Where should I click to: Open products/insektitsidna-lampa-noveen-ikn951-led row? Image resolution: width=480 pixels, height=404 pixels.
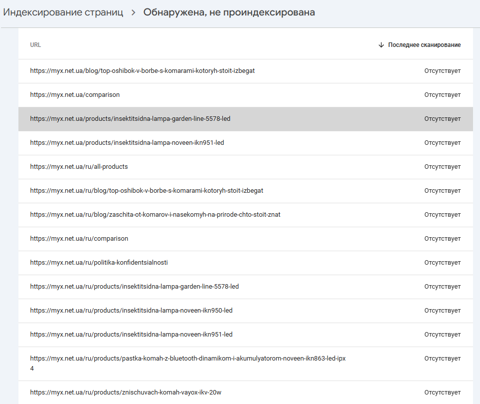pos(246,143)
